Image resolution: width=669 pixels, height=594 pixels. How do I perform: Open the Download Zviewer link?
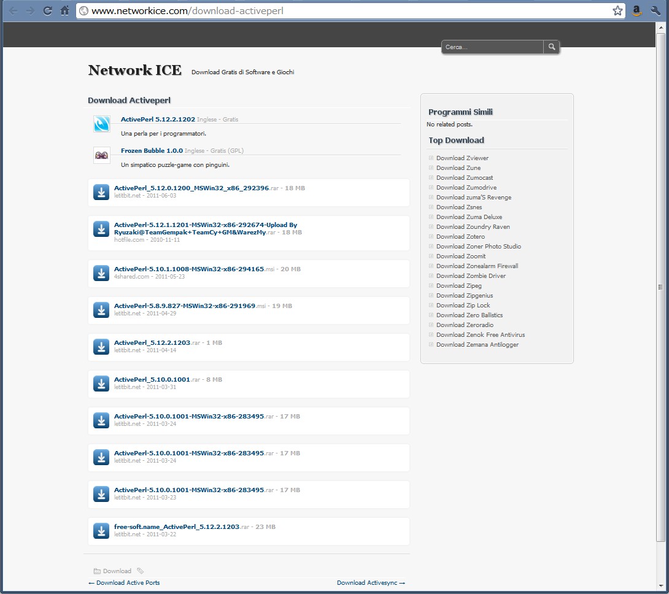[x=462, y=158]
